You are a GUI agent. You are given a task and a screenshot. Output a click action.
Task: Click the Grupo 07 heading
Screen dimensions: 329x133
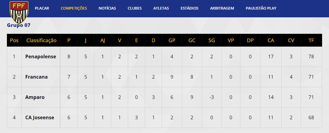pyautogui.click(x=19, y=25)
